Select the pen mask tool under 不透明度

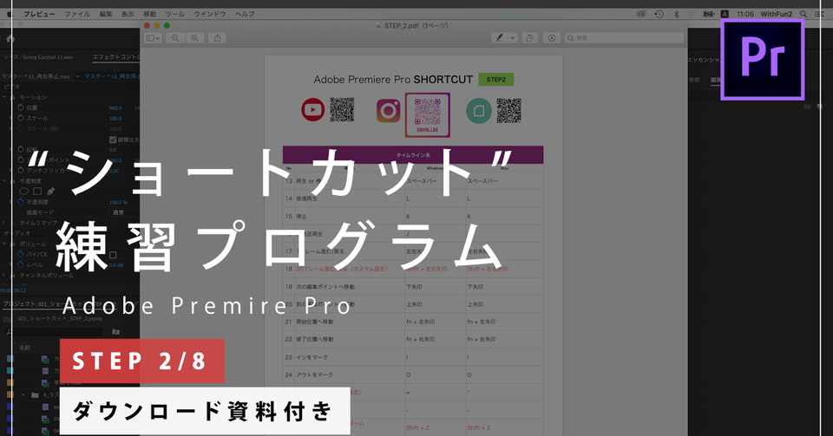(50, 191)
